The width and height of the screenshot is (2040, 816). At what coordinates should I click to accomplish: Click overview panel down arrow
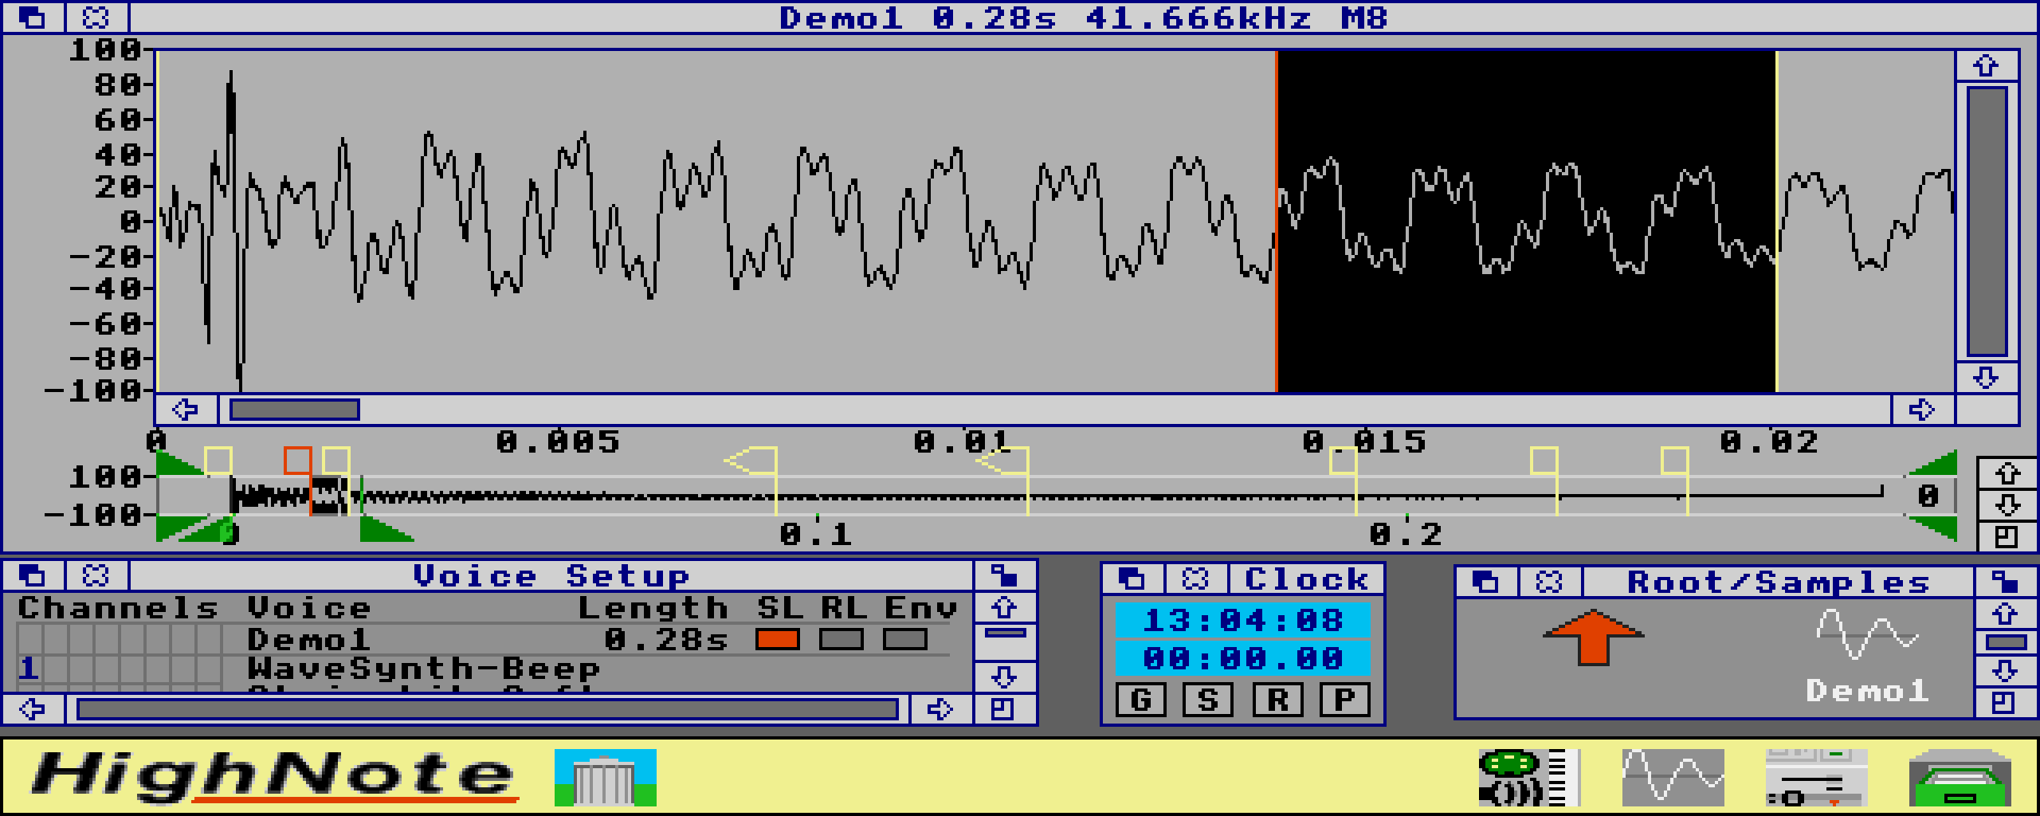click(2007, 505)
